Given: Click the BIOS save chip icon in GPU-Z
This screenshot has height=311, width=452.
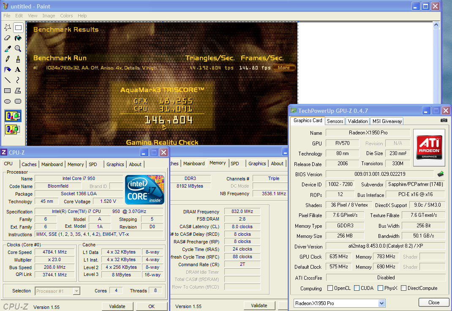Looking at the screenshot, I should click(441, 174).
